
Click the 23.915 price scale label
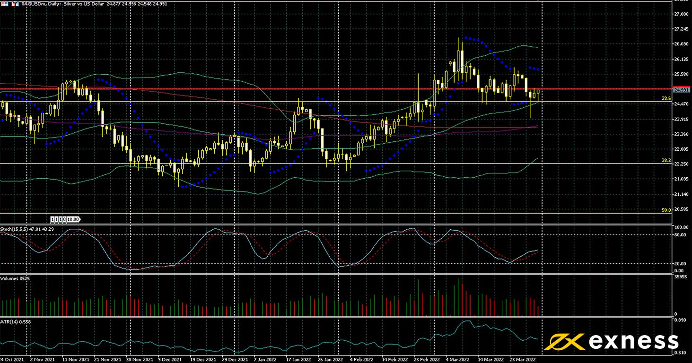pyautogui.click(x=682, y=119)
